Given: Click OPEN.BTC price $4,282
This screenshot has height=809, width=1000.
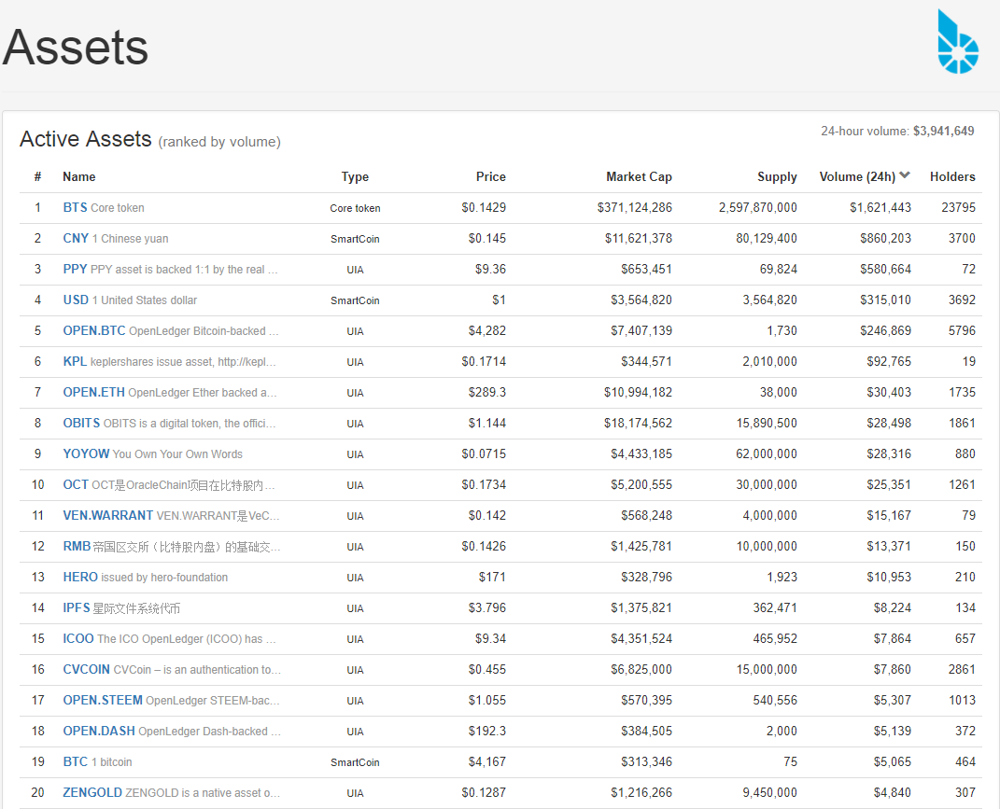Looking at the screenshot, I should [x=487, y=330].
